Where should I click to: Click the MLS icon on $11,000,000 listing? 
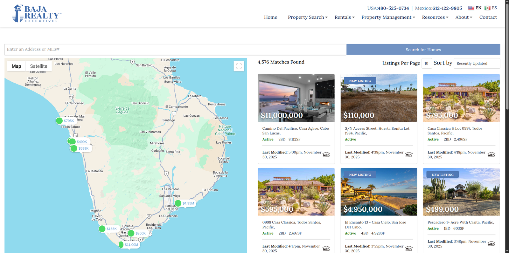[x=326, y=155]
